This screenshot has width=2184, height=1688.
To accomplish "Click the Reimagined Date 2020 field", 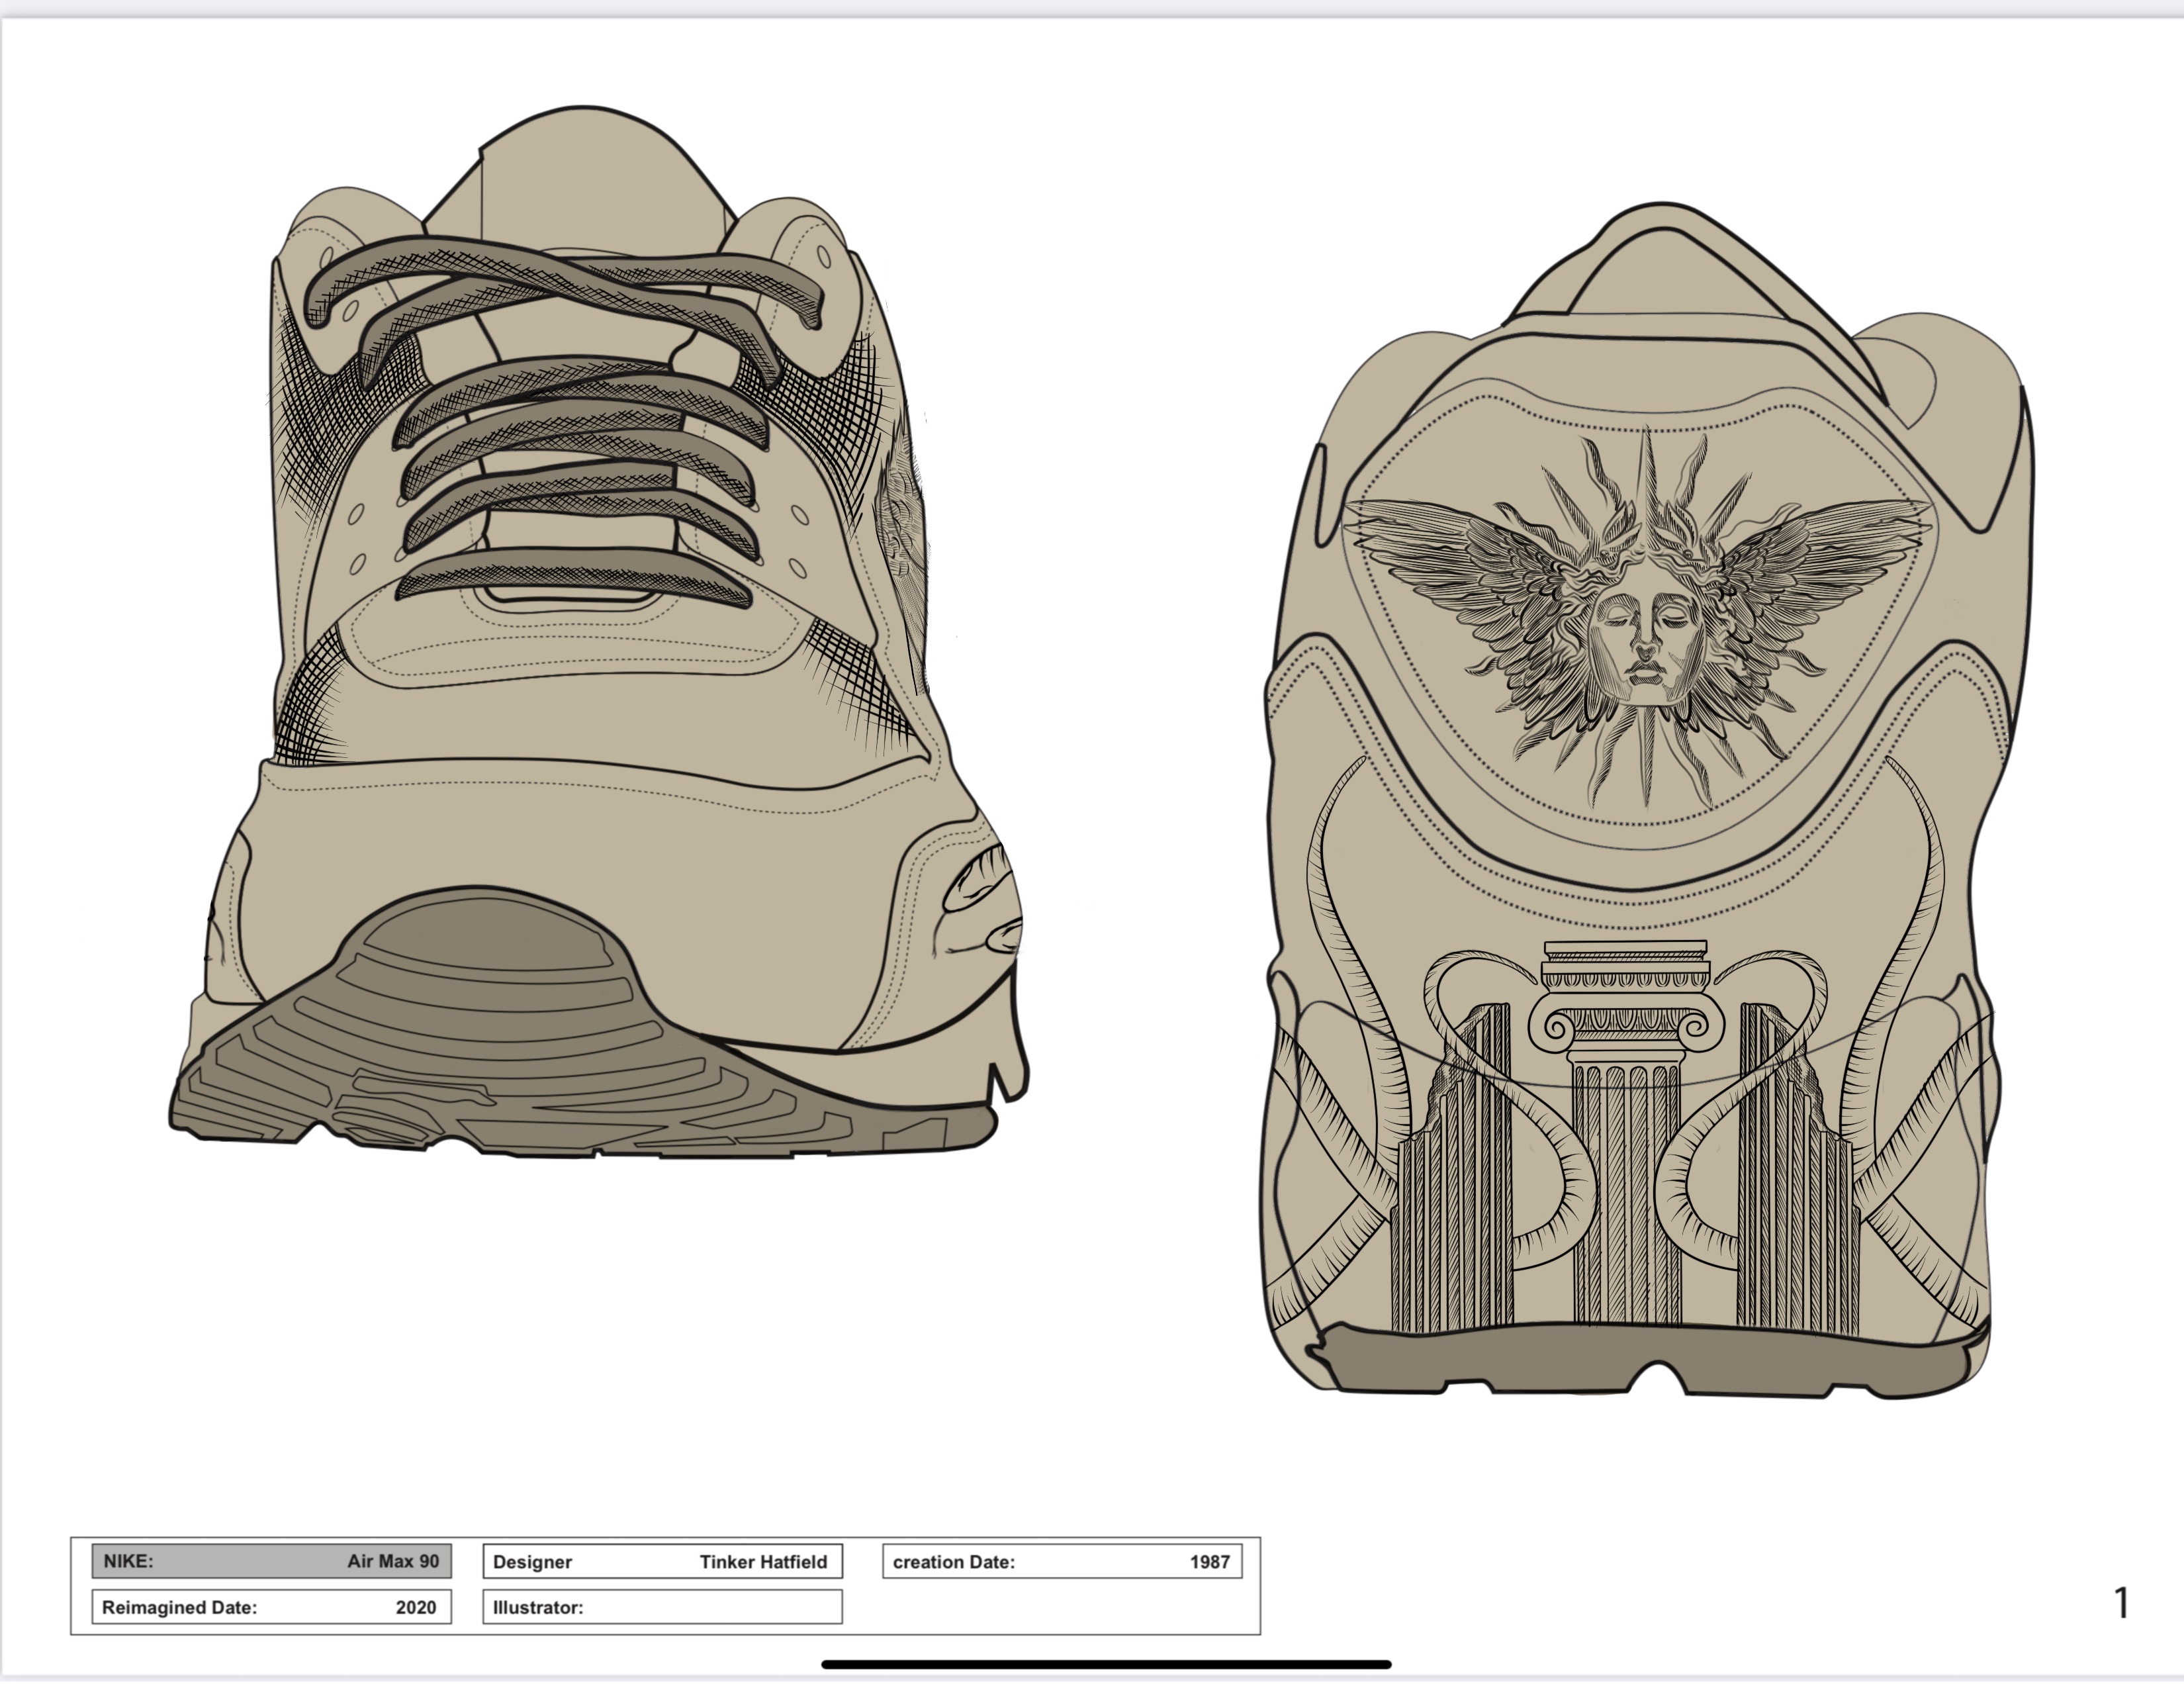I will click(x=271, y=1607).
